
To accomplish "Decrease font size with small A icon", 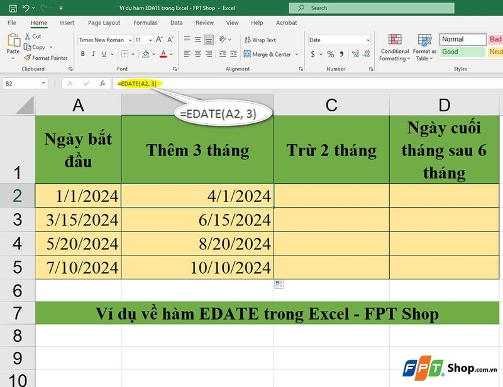I will tap(170, 40).
